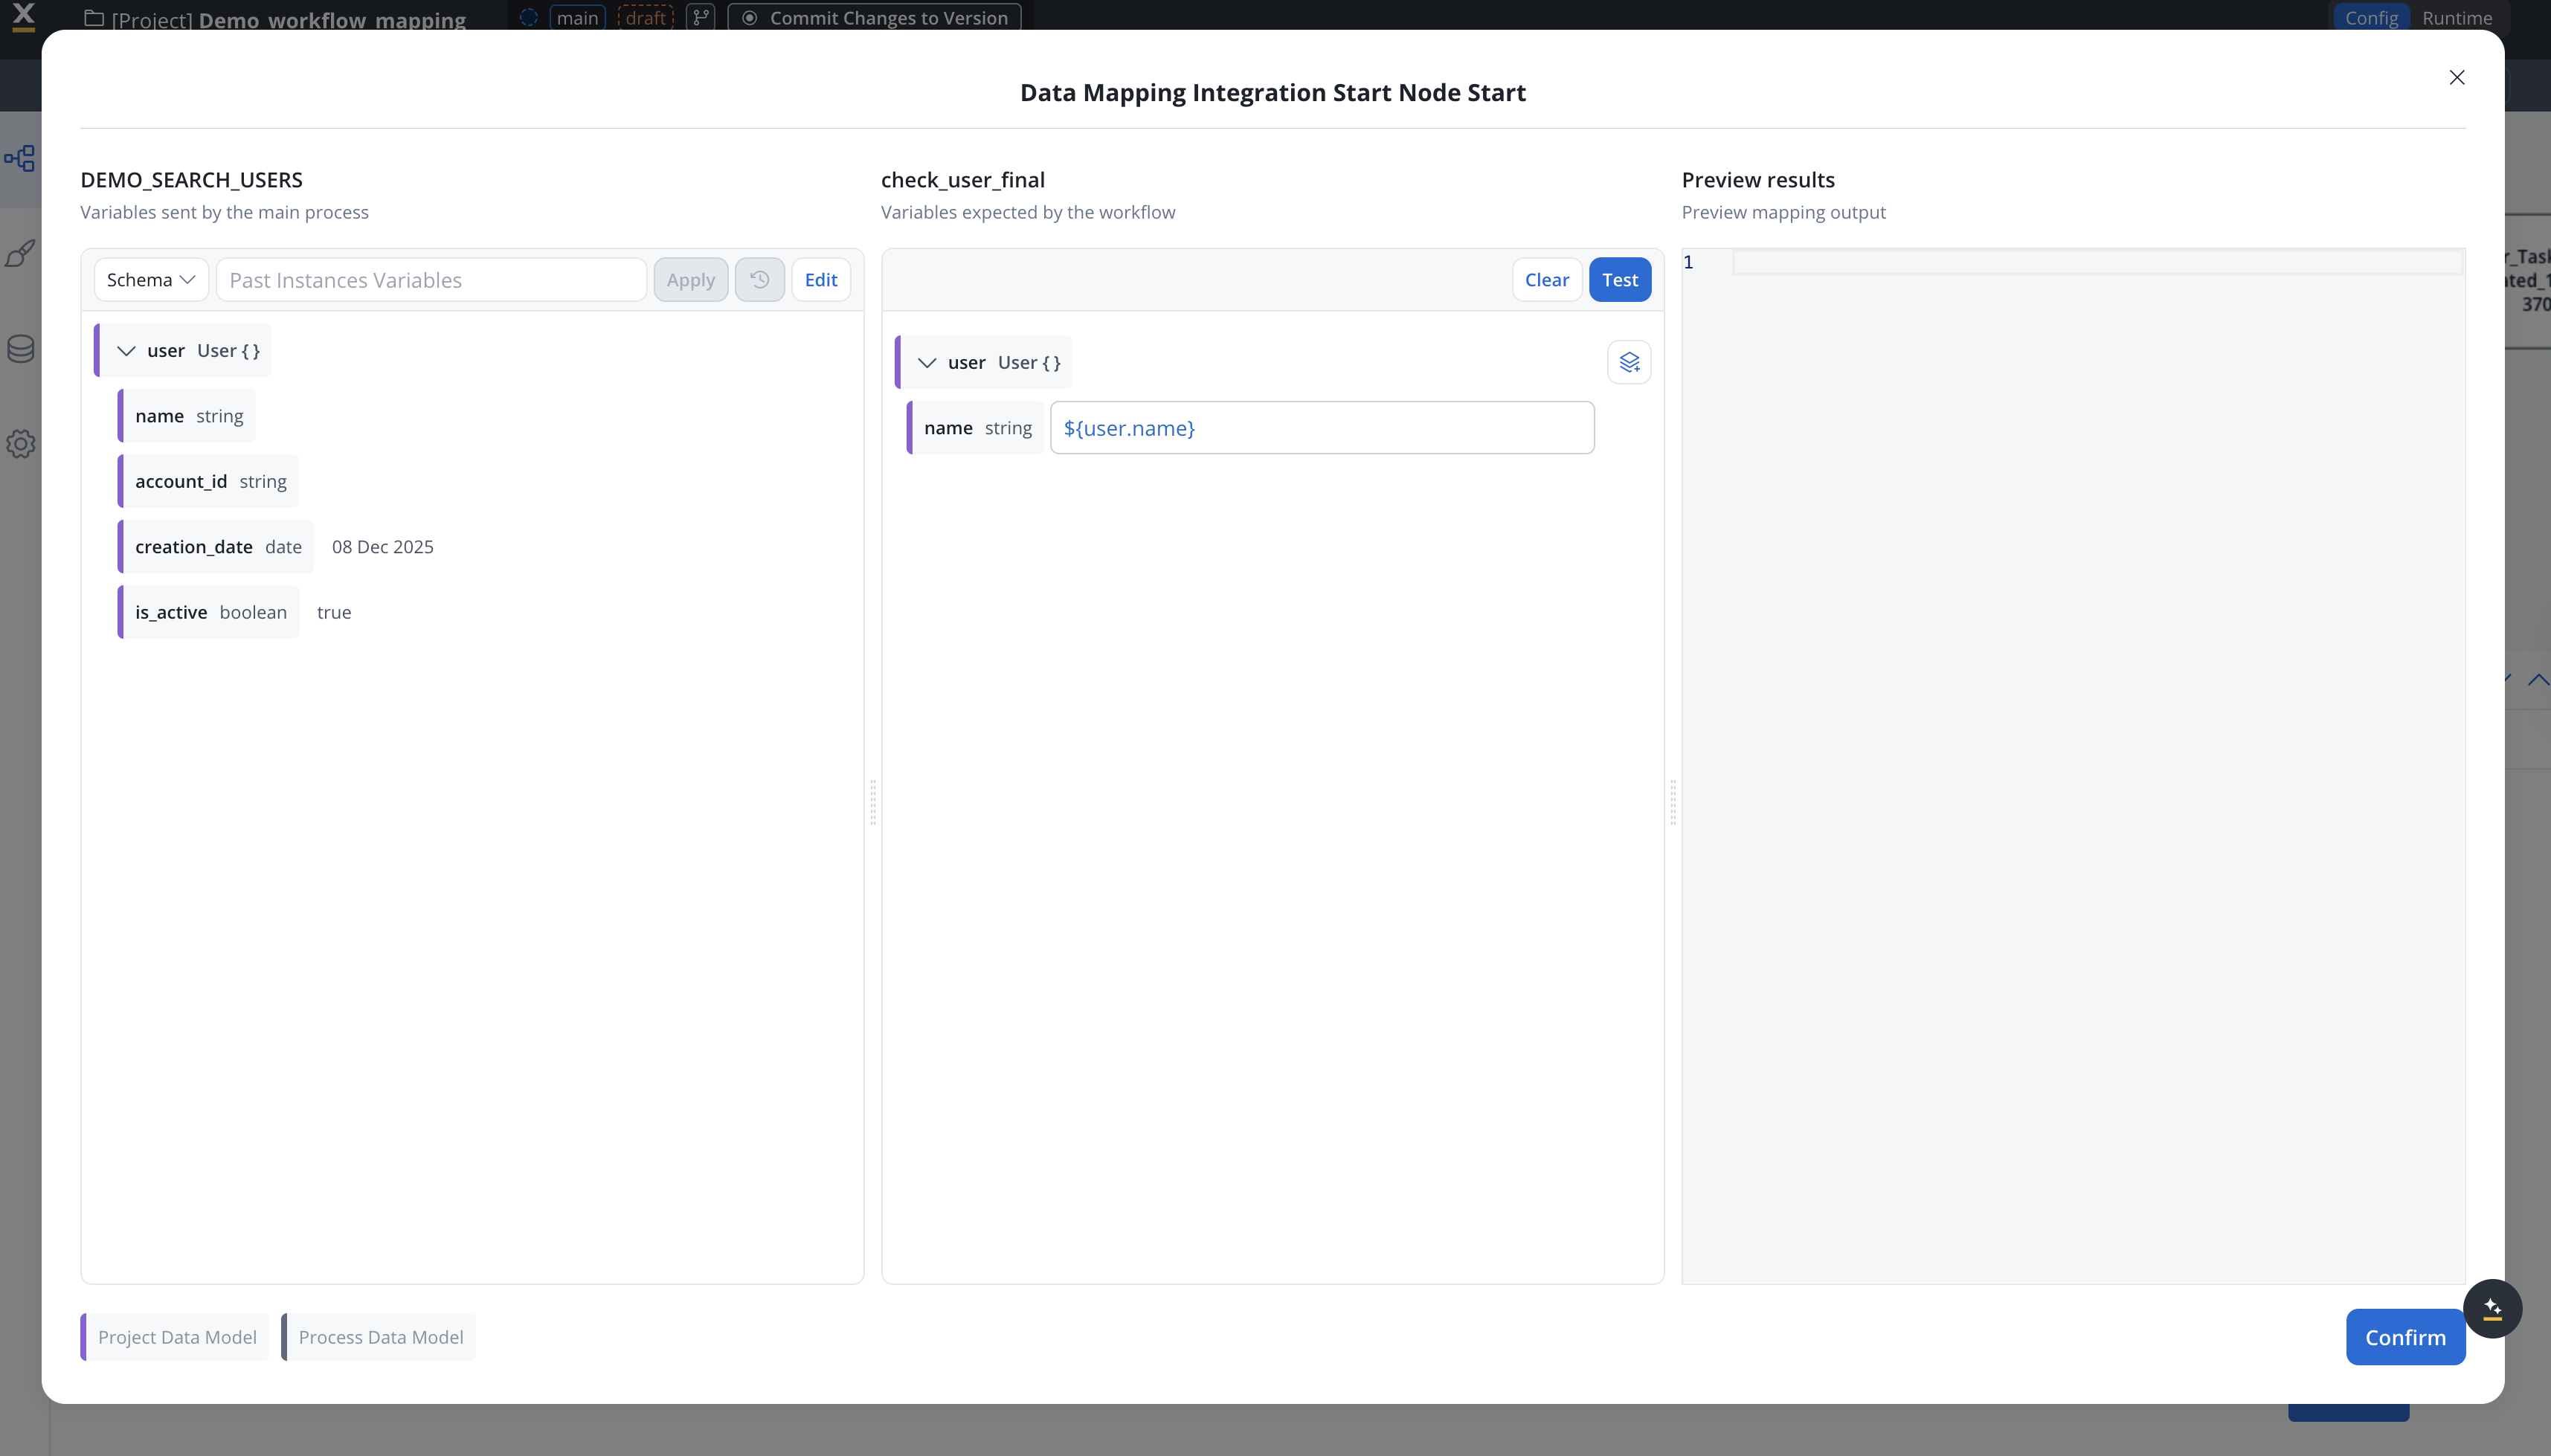This screenshot has height=1456, width=2551.
Task: Click the Past Instances Variables field
Action: 431,280
